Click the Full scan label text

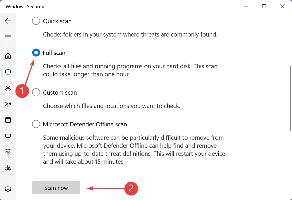[54, 53]
